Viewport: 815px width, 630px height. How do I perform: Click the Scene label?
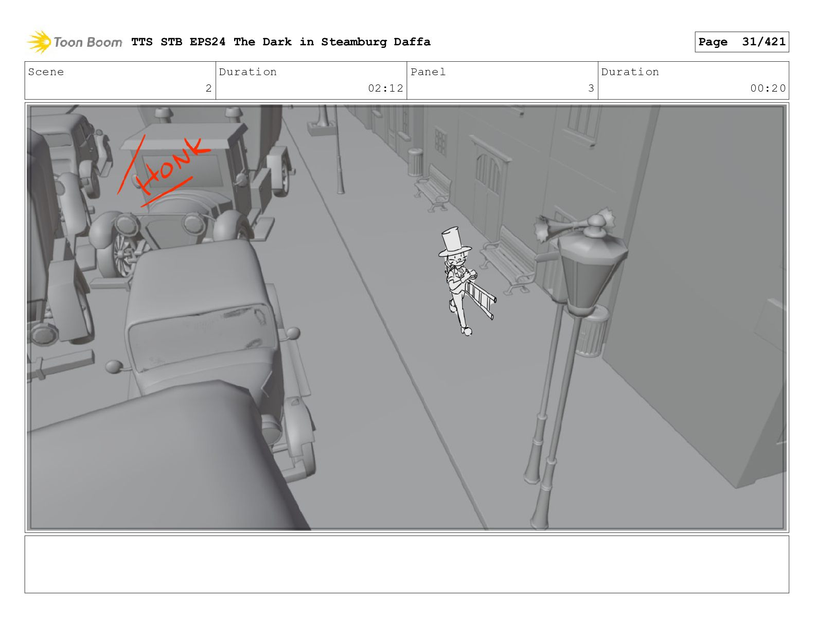tap(46, 72)
